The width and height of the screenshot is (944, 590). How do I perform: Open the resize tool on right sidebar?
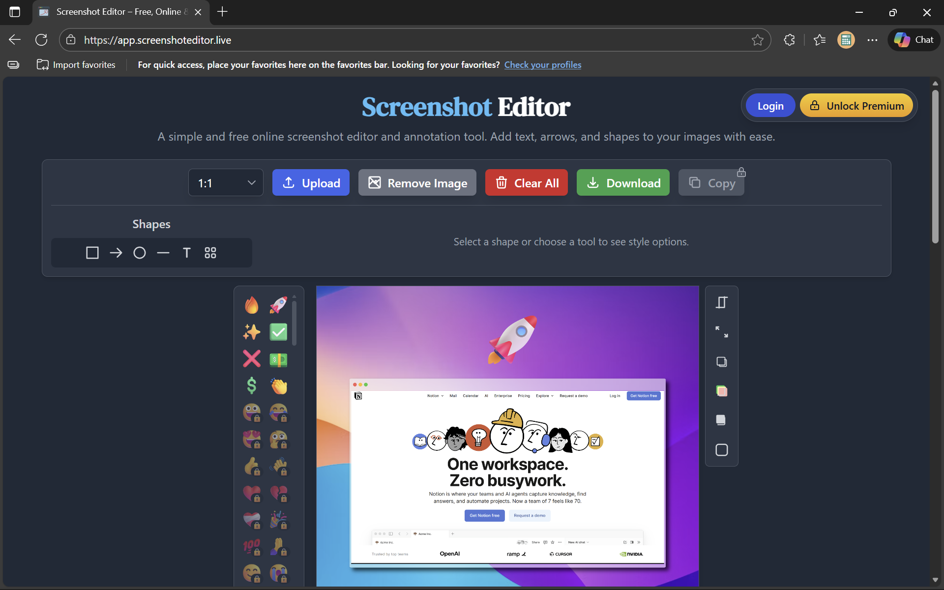click(x=721, y=332)
